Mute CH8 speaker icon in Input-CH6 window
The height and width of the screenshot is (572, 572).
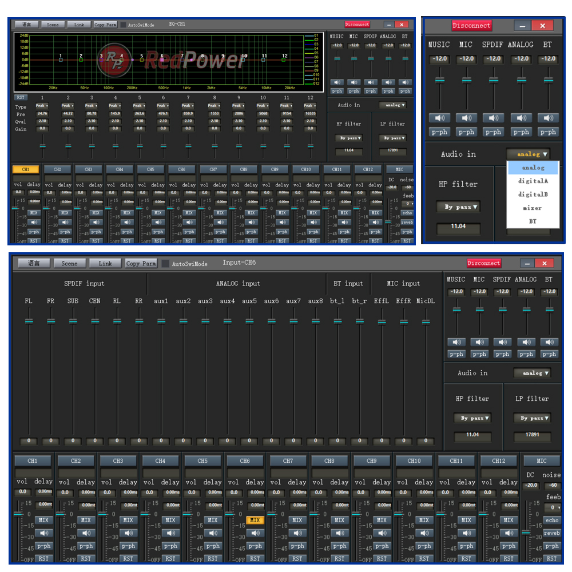tap(340, 533)
